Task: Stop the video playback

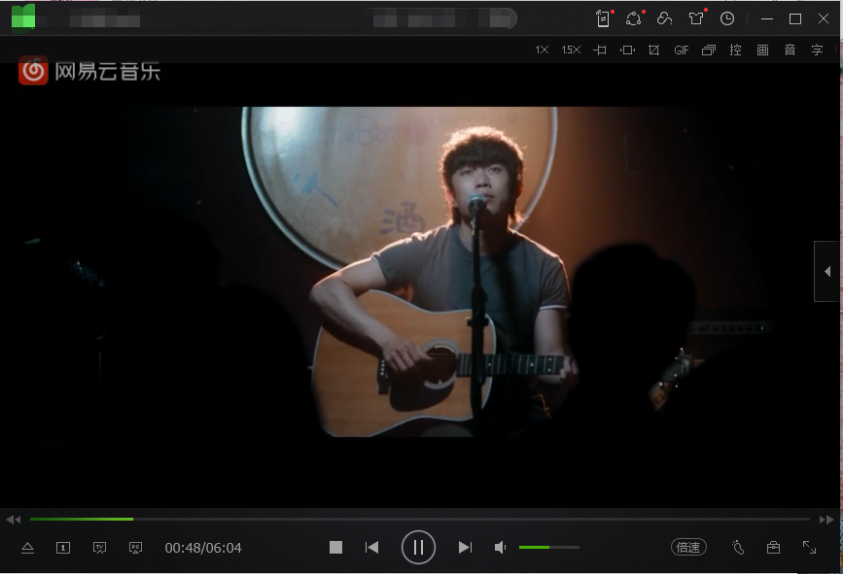Action: (x=336, y=548)
